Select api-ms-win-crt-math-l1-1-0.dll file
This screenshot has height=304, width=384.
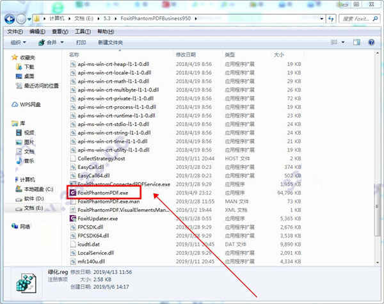pyautogui.click(x=113, y=81)
